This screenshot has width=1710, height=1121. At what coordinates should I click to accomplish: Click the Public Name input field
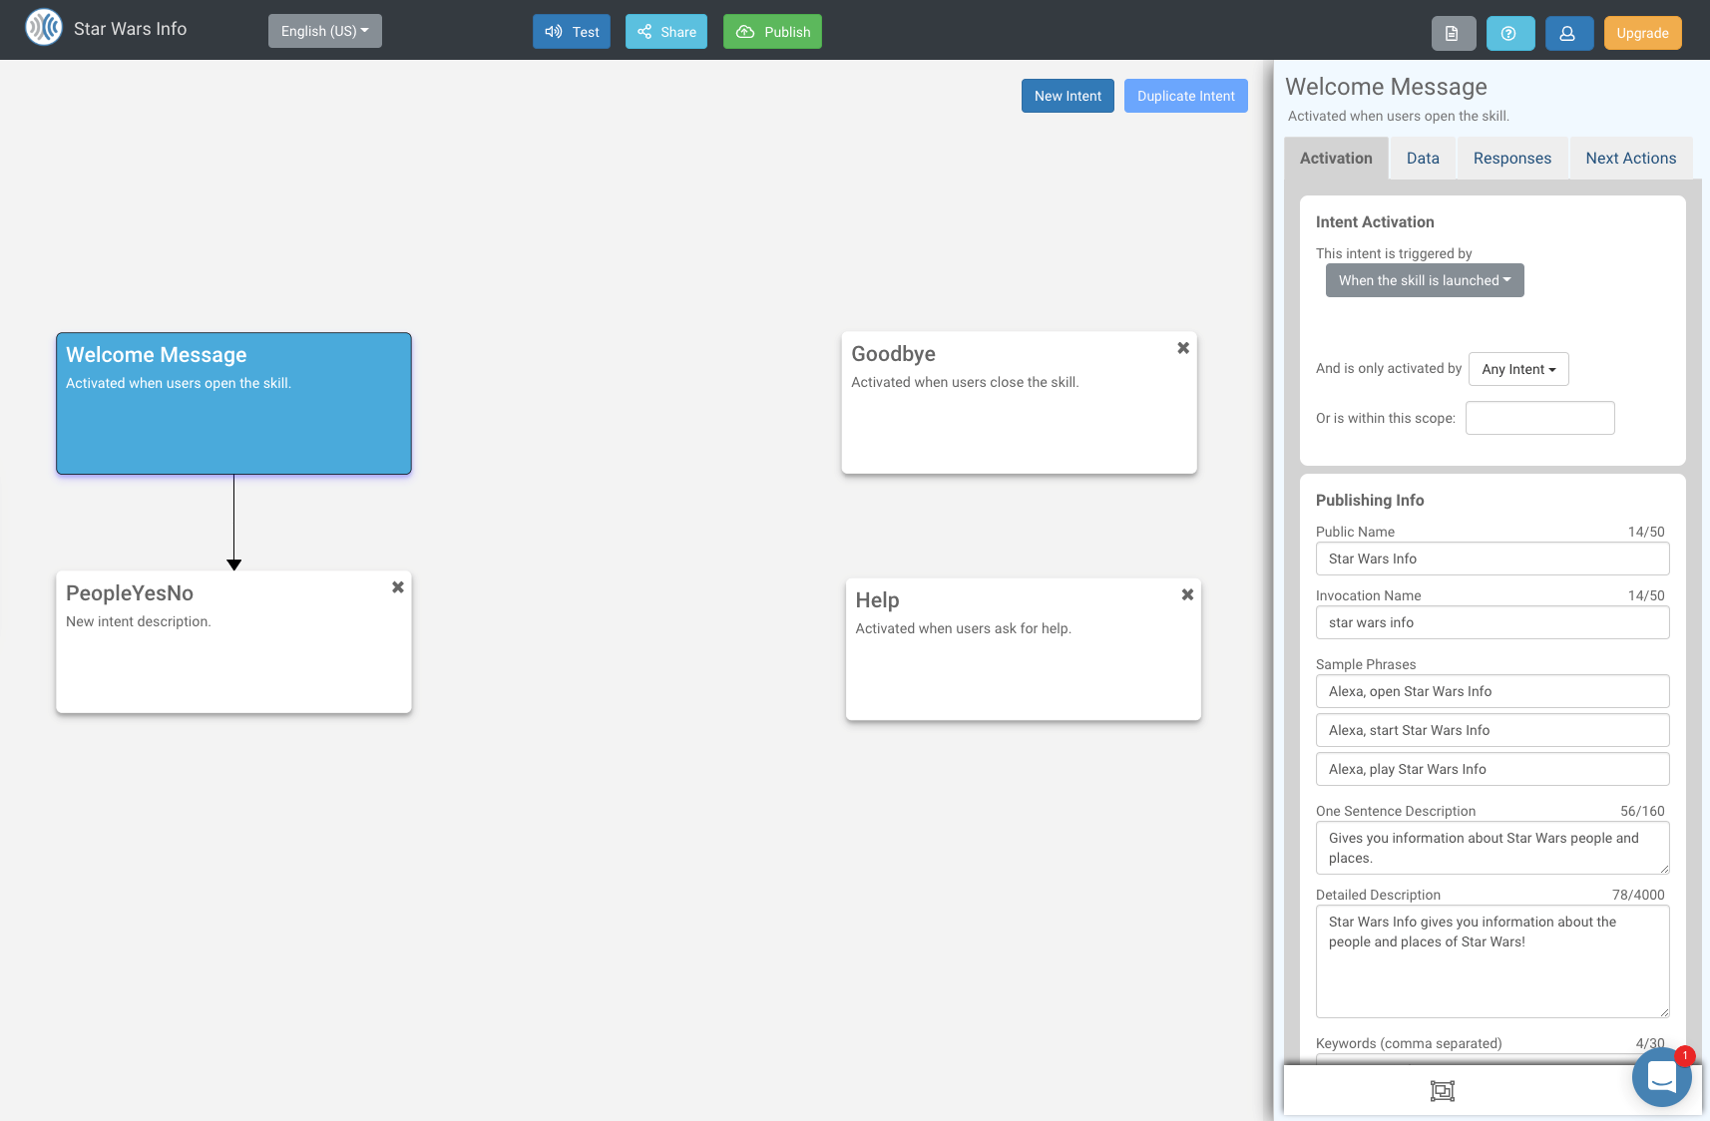[1493, 559]
